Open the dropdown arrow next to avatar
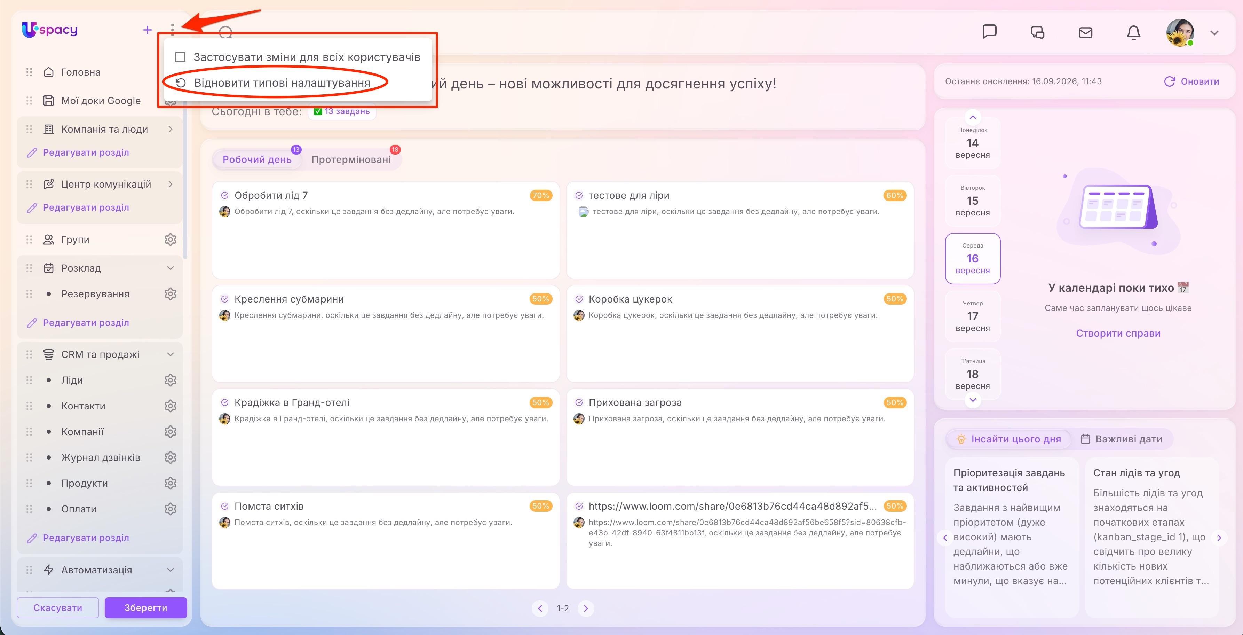The width and height of the screenshot is (1243, 635). tap(1214, 33)
